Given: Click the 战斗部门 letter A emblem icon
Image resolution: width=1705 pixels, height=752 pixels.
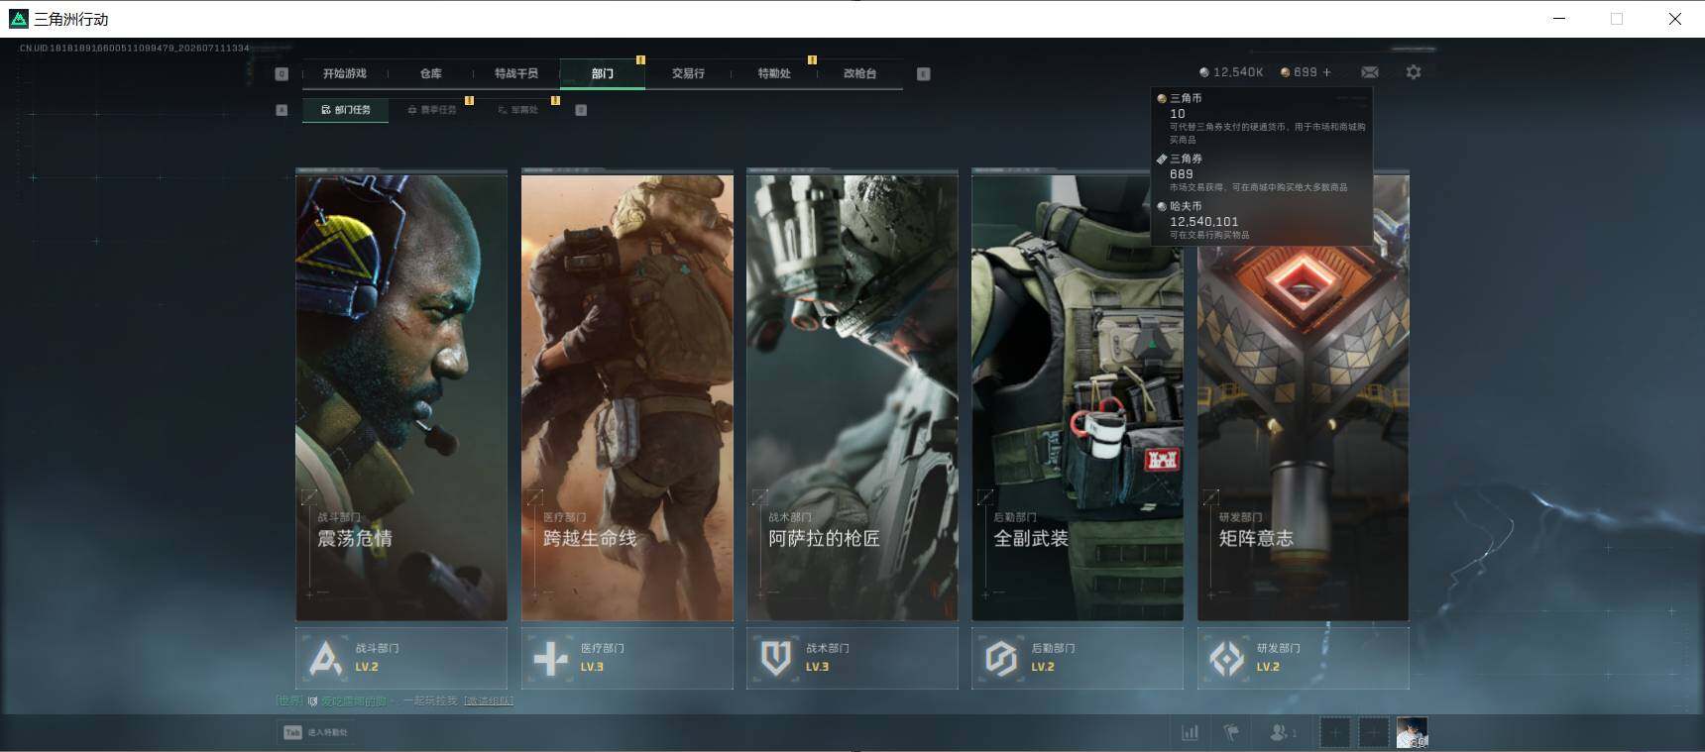Looking at the screenshot, I should point(325,658).
